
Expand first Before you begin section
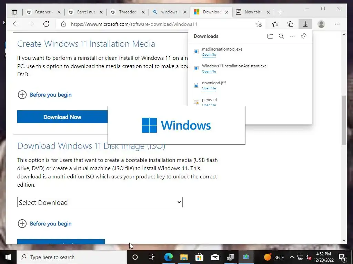coord(44,95)
